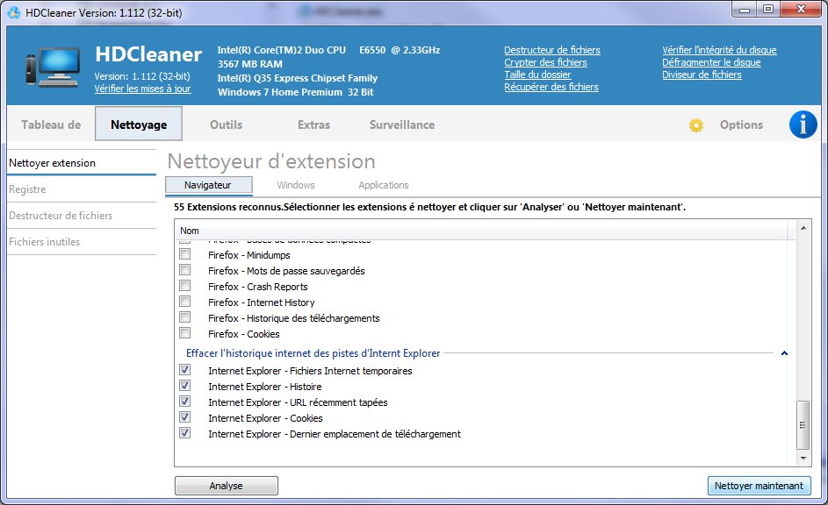Screen dimensions: 828x505
Task: Select row Internet Explorer - Cookies text
Action: tap(265, 418)
